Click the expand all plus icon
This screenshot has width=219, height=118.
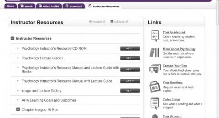[90, 21]
